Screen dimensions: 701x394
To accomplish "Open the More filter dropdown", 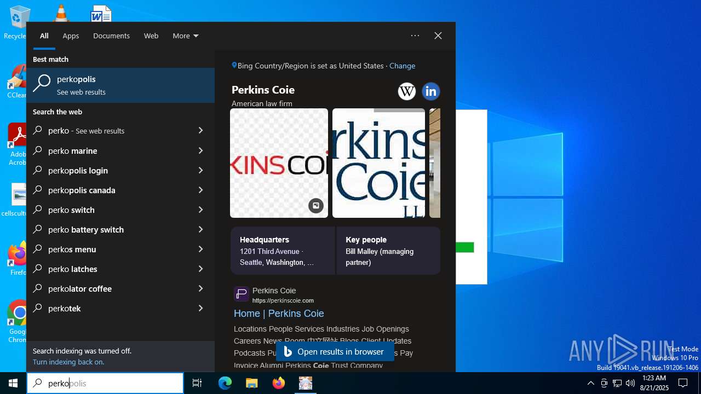I will (186, 36).
